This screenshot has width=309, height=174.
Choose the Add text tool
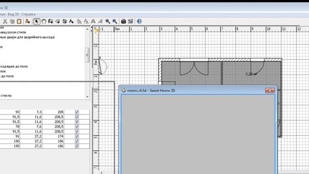71,21
